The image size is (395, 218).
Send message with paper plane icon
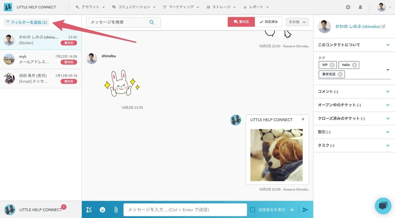coord(305,210)
